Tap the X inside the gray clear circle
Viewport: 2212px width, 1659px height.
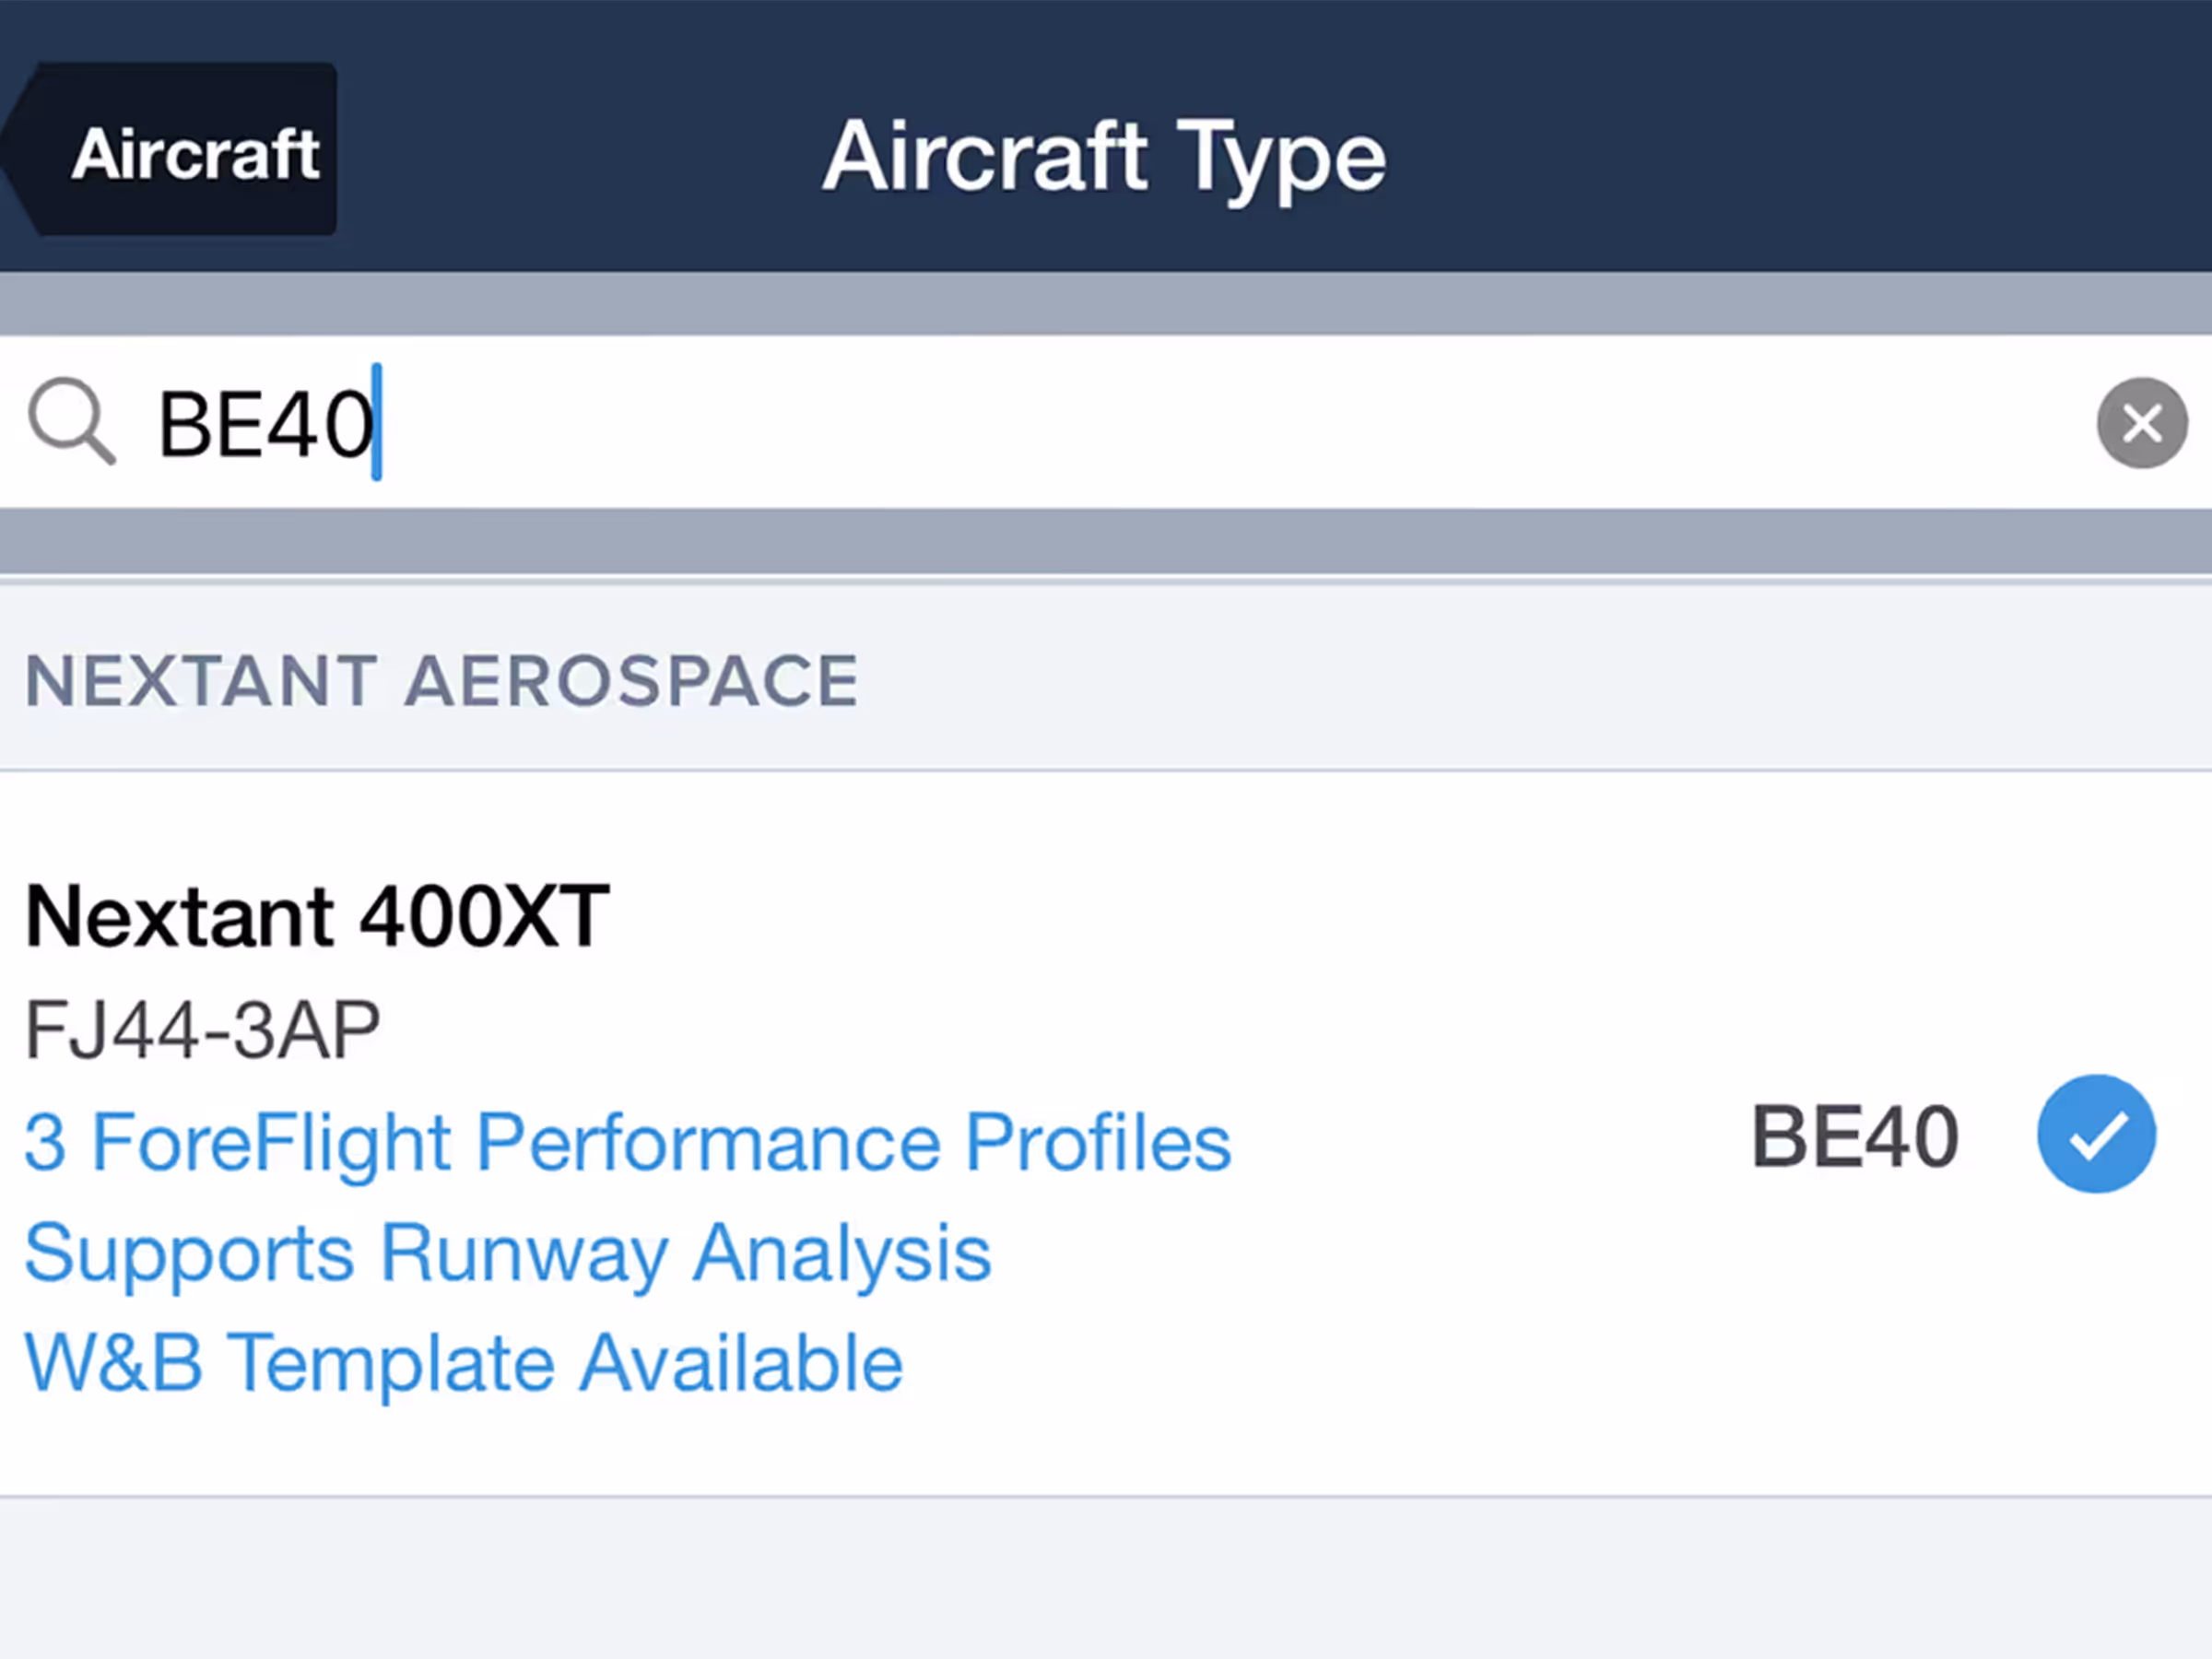tap(2142, 423)
